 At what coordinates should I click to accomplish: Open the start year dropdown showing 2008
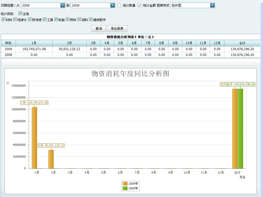click(x=63, y=6)
